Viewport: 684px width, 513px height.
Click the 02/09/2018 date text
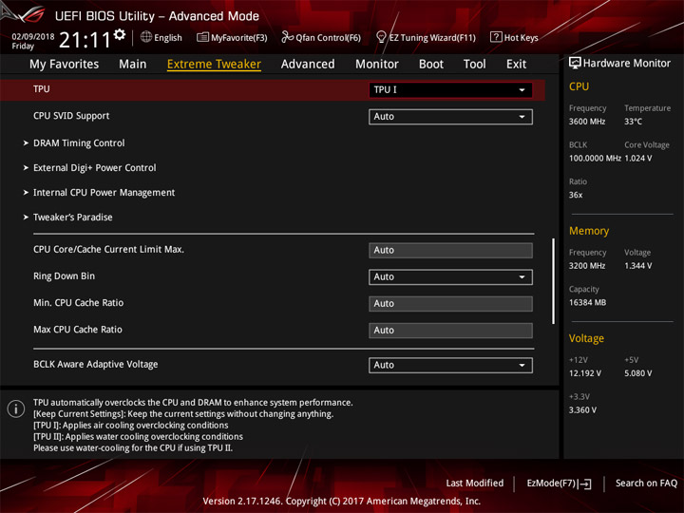(33, 36)
